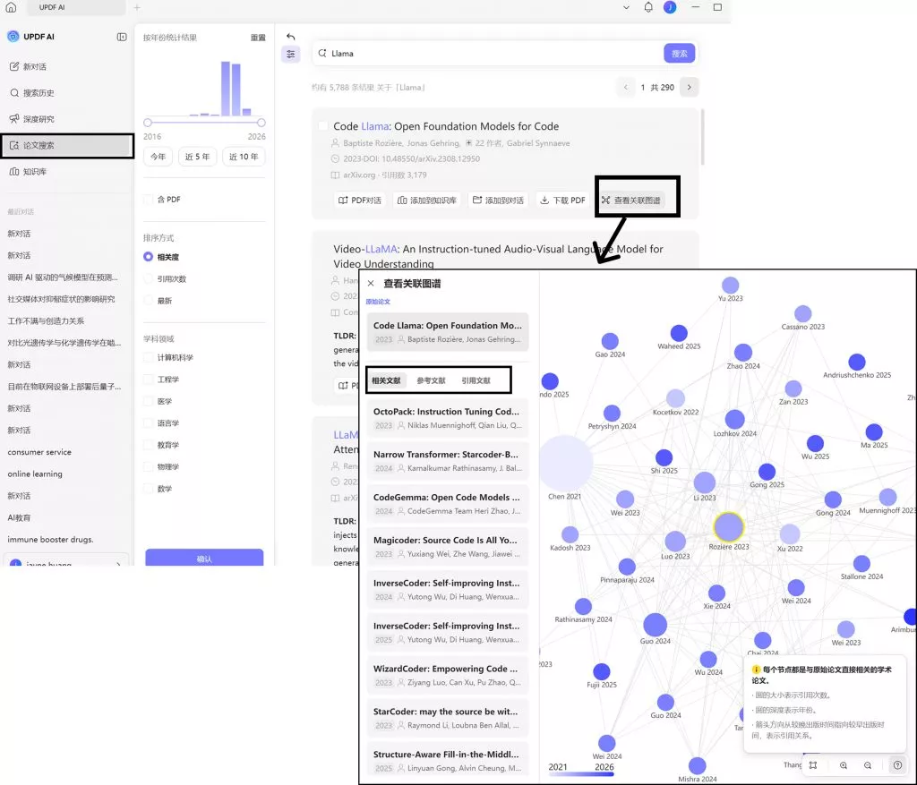Switch to related papers tab (相关文献)
The width and height of the screenshot is (917, 785).
(387, 380)
